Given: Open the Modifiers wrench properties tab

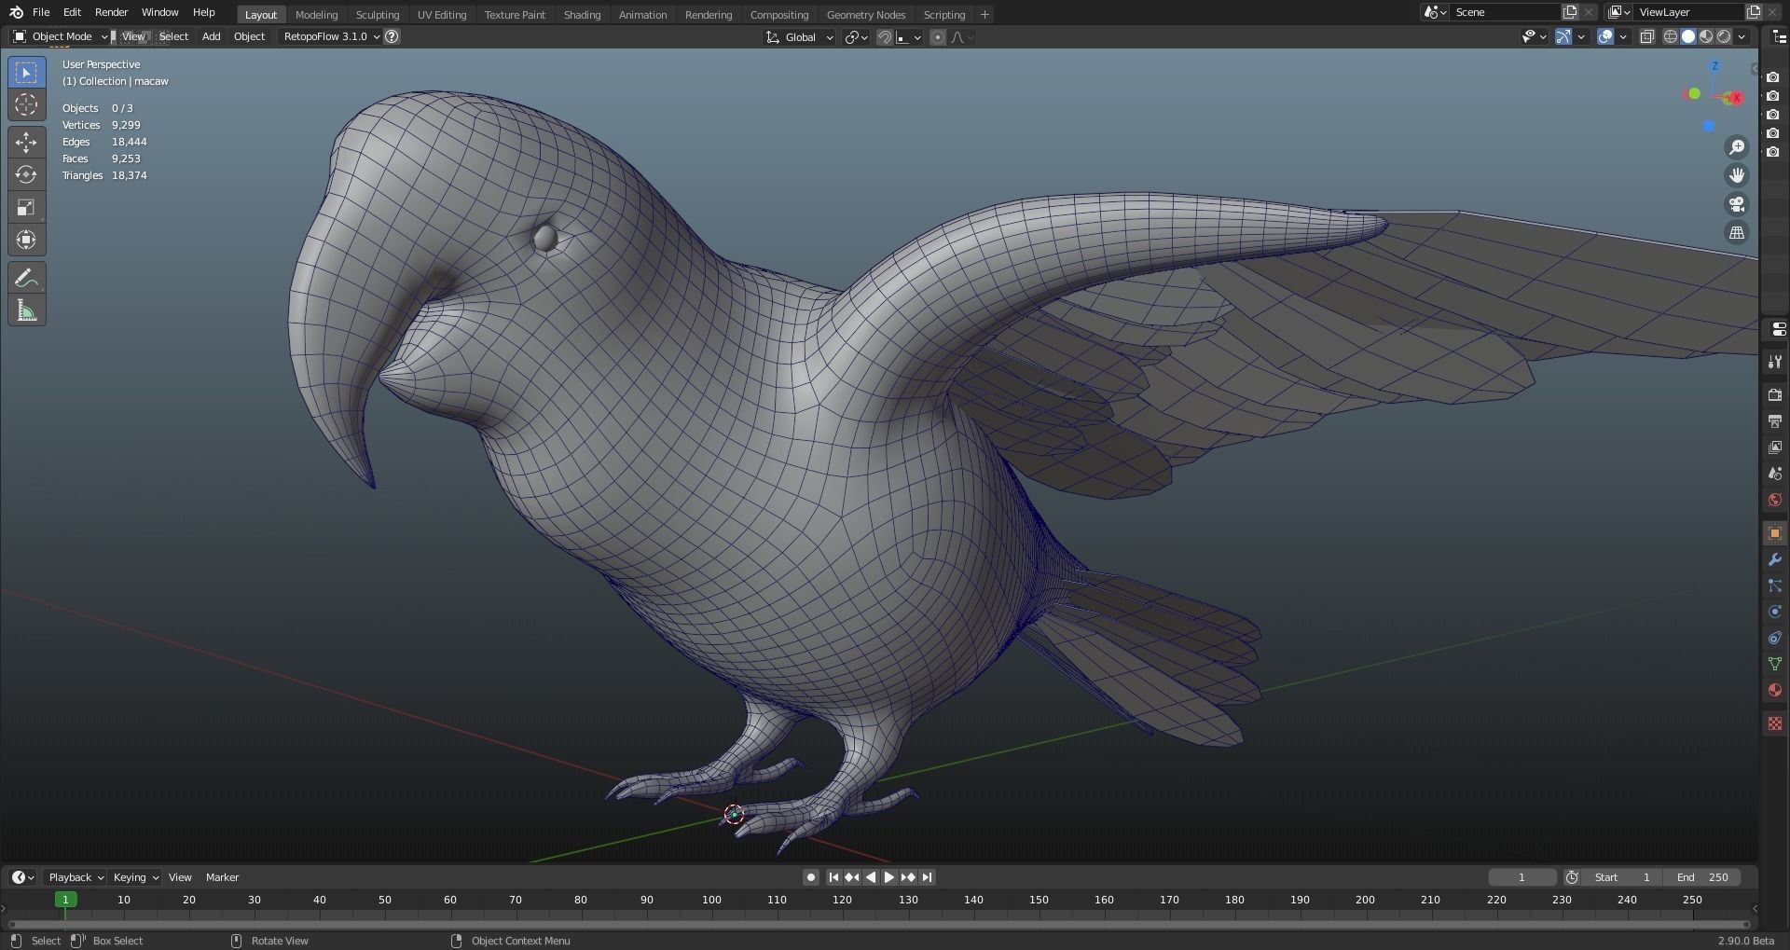Looking at the screenshot, I should 1775,559.
